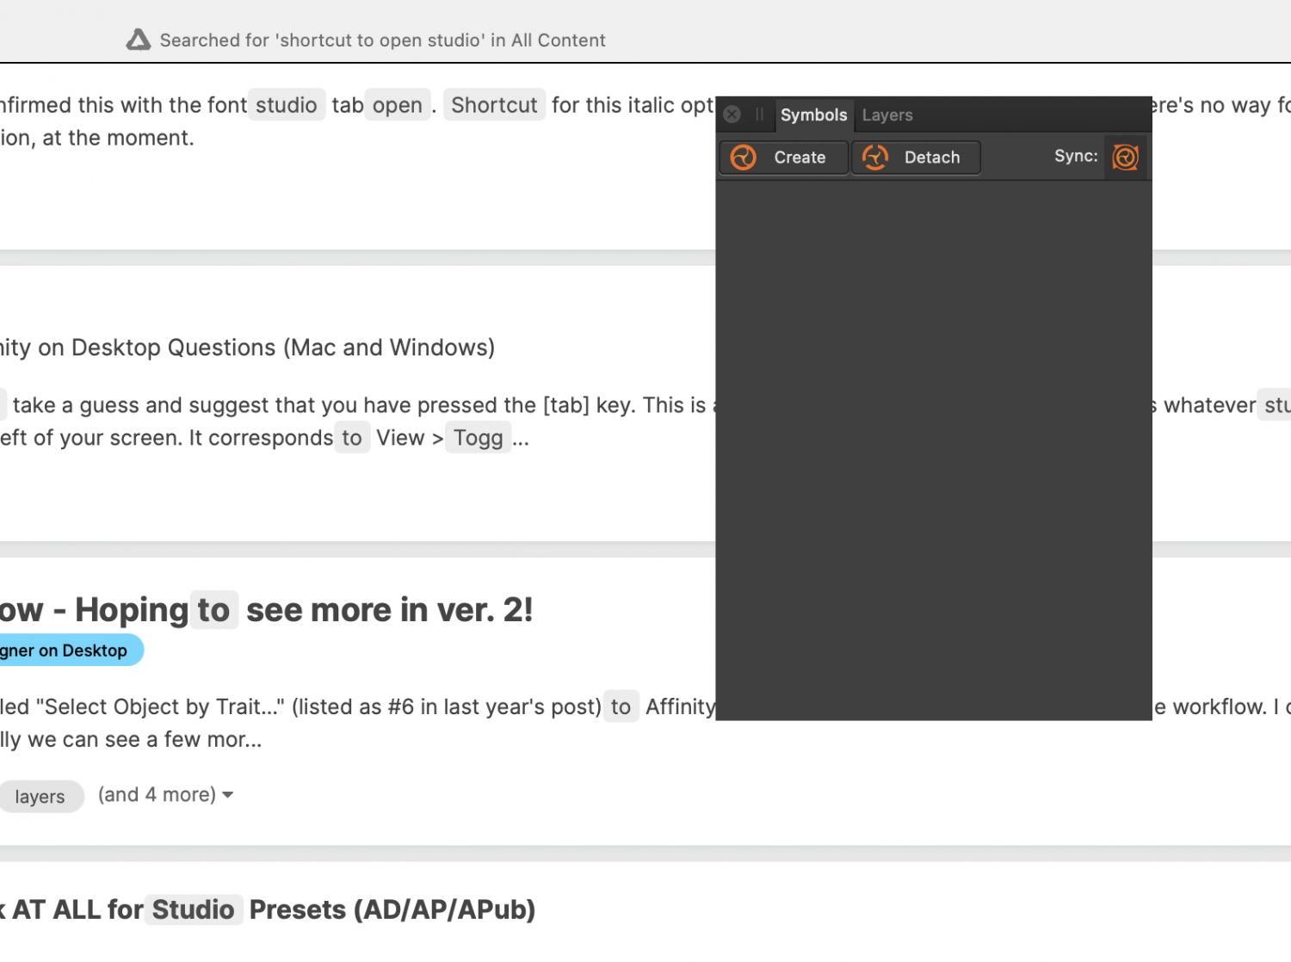Expand the '(and 4 more)' tag list

pyautogui.click(x=158, y=794)
